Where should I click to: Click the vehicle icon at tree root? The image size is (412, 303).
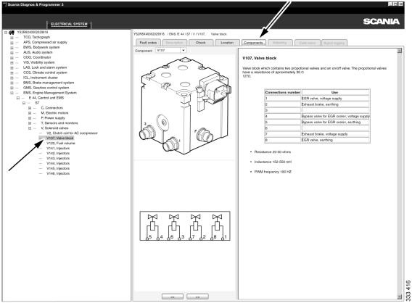12,33
